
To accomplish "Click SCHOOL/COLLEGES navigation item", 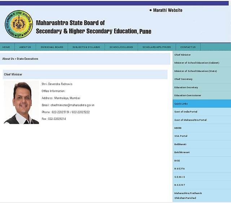I will pos(121,47).
